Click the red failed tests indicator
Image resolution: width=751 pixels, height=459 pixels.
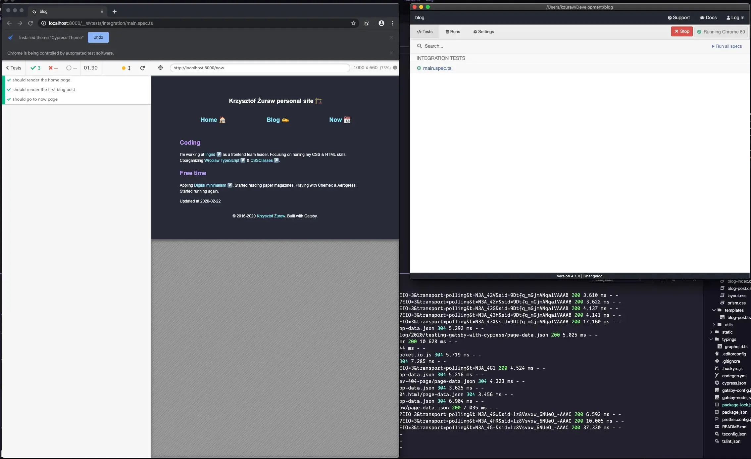point(52,68)
